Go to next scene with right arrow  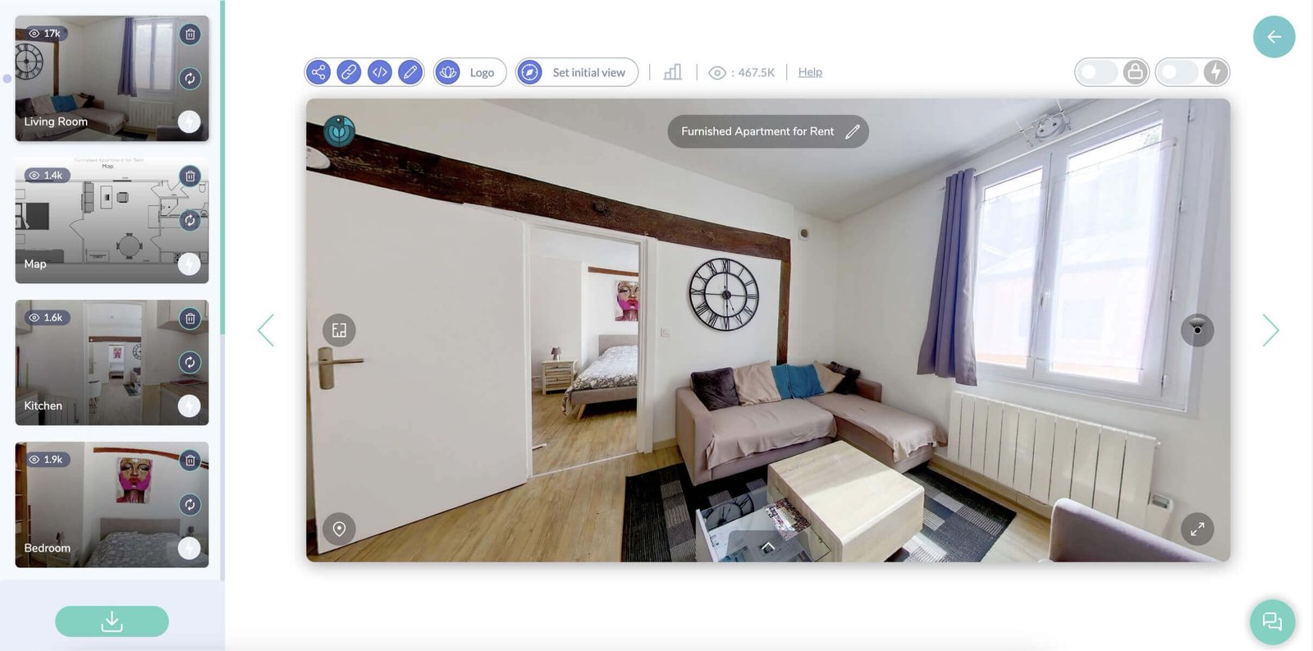pos(1270,330)
